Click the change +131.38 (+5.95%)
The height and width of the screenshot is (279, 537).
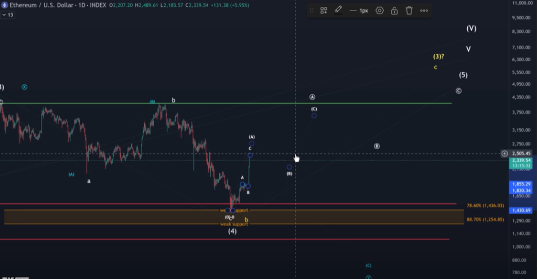click(x=230, y=5)
